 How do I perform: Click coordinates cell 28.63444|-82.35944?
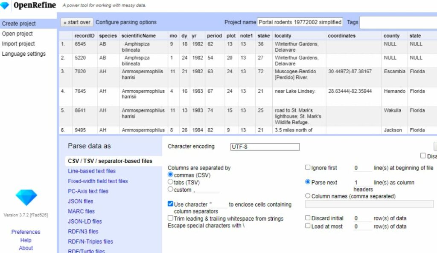click(x=350, y=91)
